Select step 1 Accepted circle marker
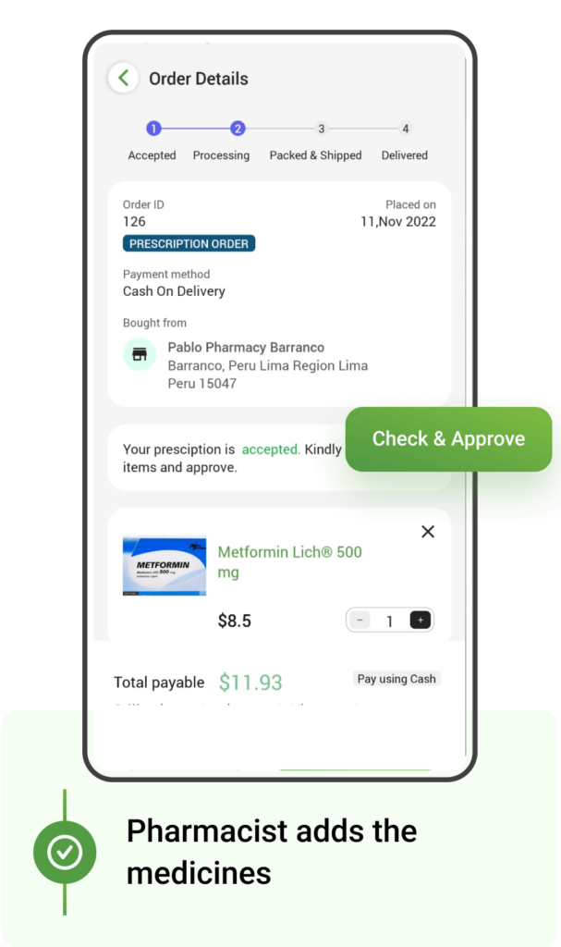Screen dimensions: 561x947 (x=153, y=129)
